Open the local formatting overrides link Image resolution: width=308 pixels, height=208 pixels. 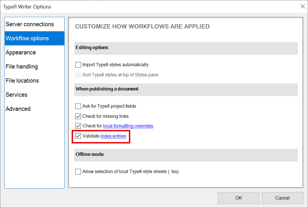pos(128,126)
